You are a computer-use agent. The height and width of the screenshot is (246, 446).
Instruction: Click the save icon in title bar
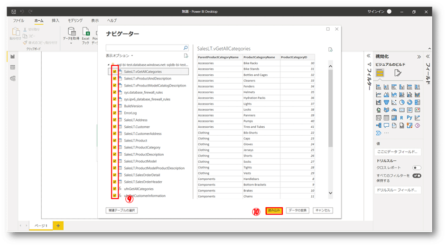click(13, 12)
